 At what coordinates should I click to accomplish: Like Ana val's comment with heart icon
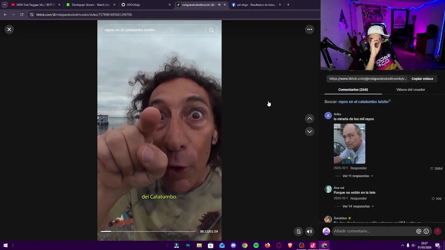click(433, 199)
